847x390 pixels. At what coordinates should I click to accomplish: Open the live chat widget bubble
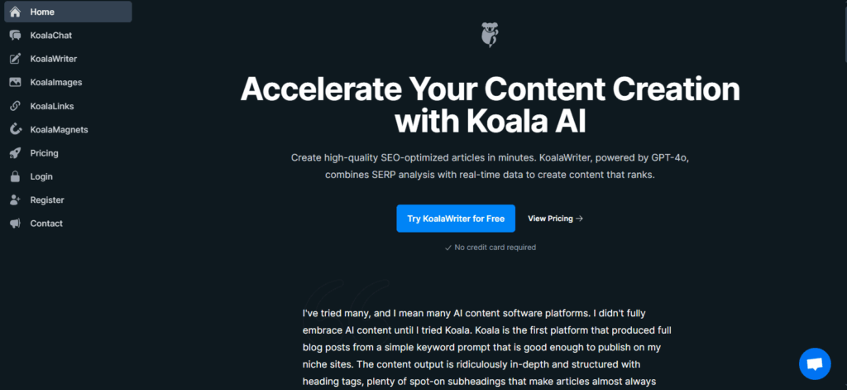[814, 364]
